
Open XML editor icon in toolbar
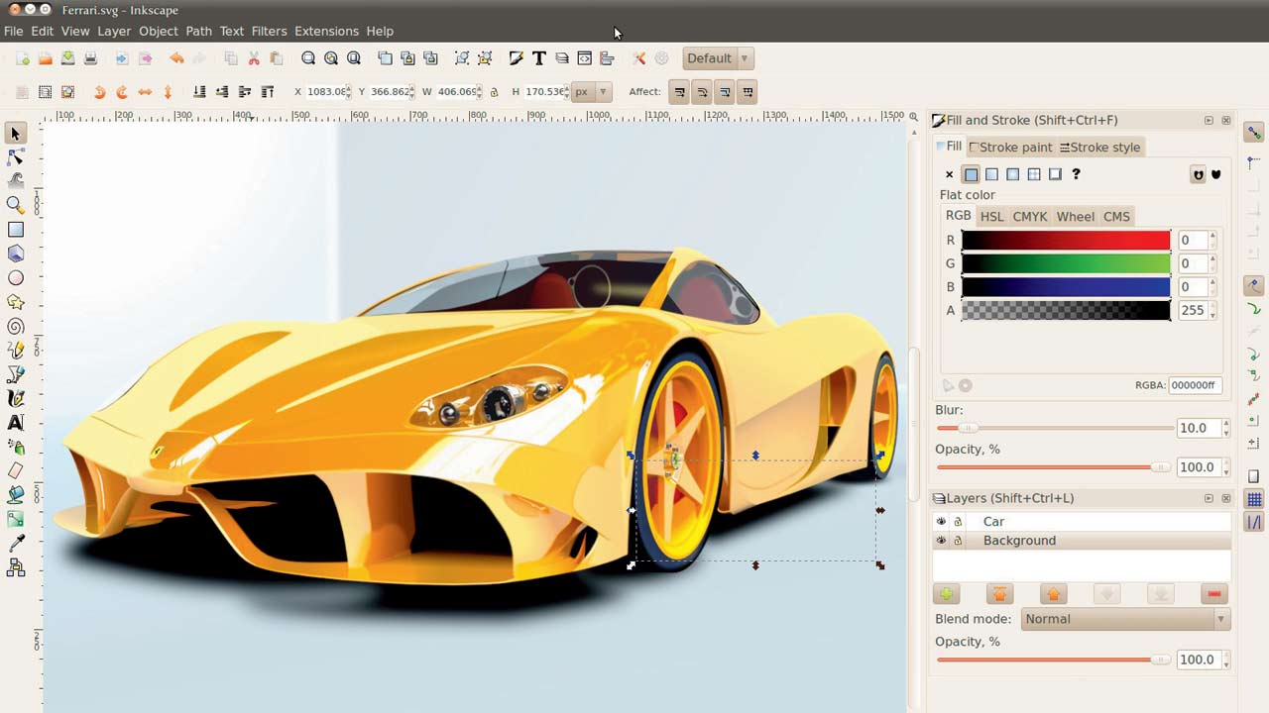click(585, 58)
